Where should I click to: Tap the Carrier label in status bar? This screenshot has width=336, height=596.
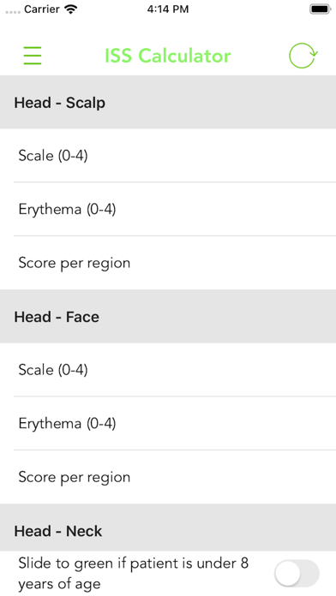43,9
